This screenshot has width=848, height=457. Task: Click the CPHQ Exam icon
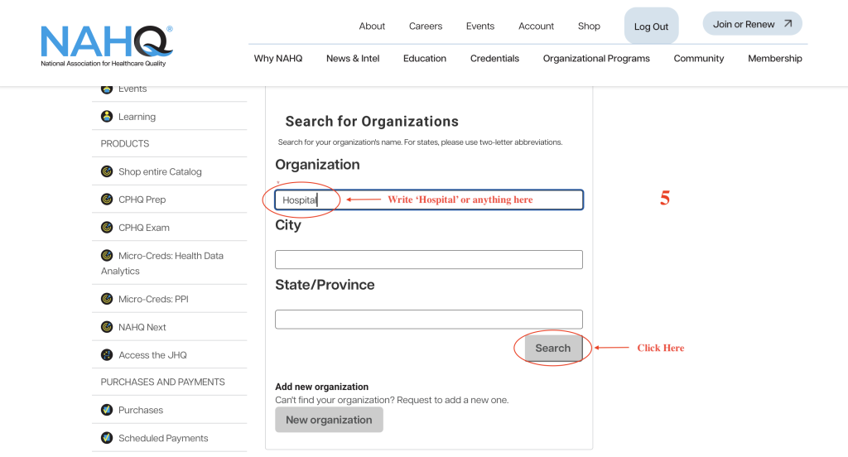tap(107, 227)
